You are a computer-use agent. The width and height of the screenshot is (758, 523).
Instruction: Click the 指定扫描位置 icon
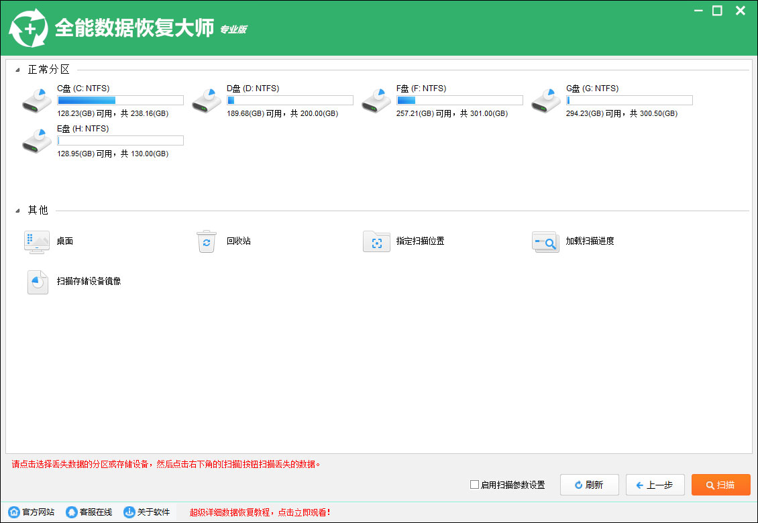click(x=376, y=242)
